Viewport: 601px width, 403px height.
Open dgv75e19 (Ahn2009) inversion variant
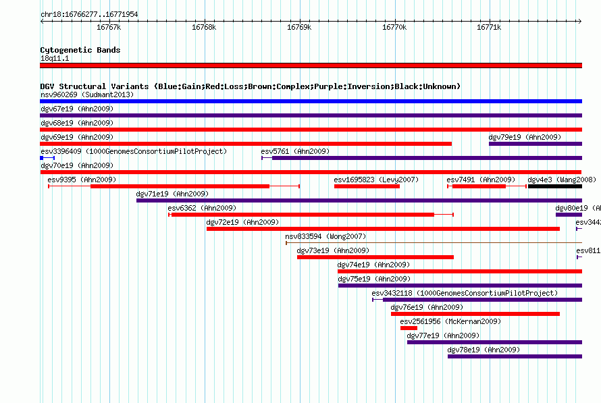coord(374,279)
